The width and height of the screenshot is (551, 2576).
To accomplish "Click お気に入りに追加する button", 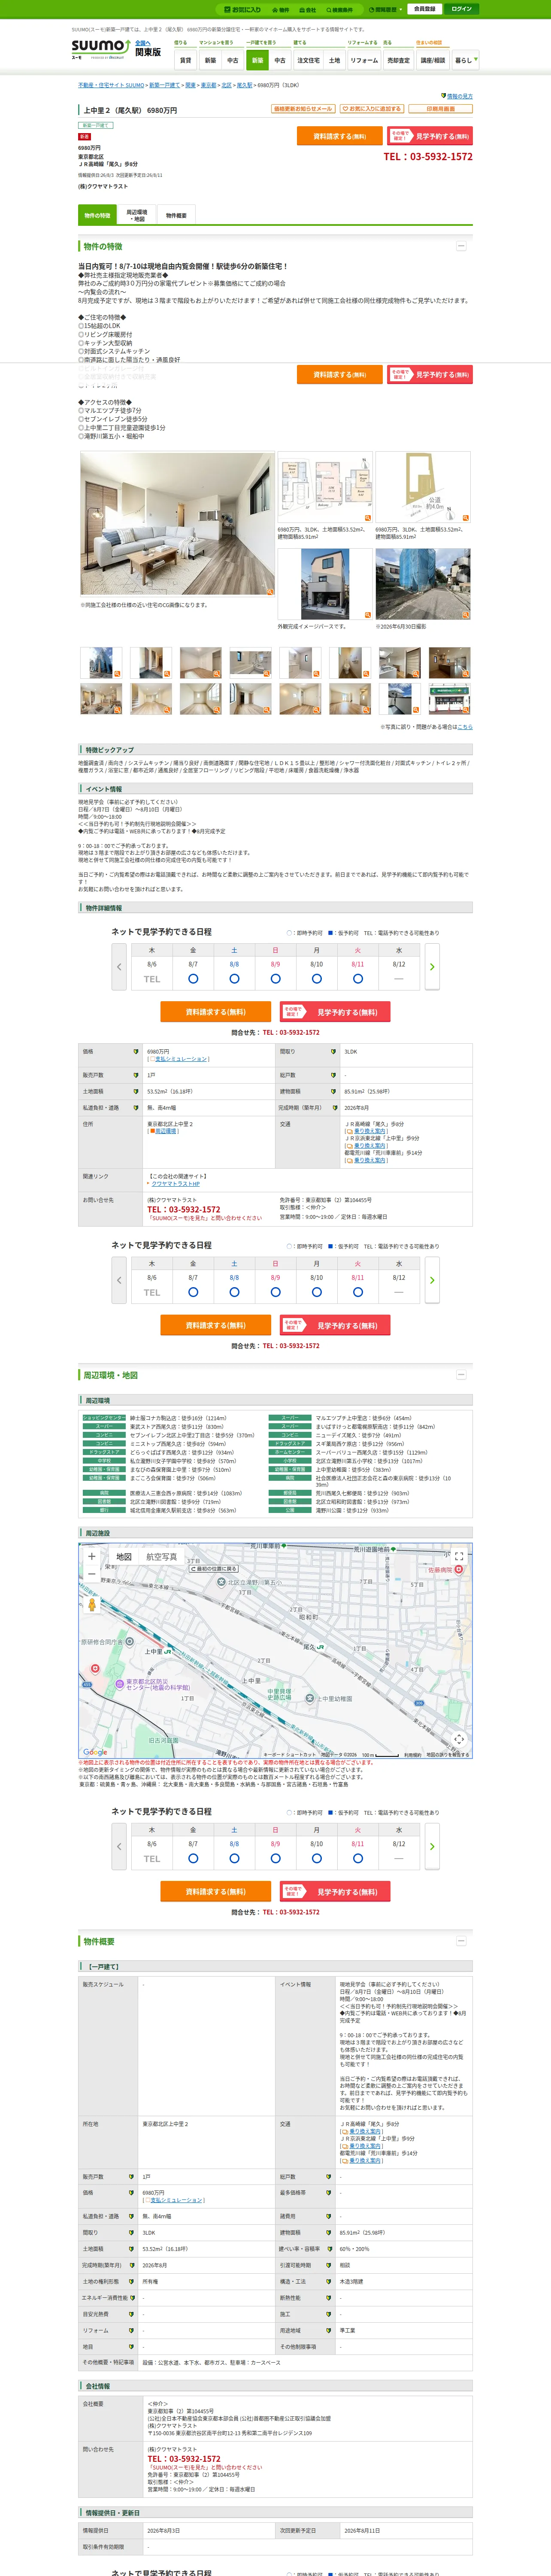I will [x=372, y=109].
